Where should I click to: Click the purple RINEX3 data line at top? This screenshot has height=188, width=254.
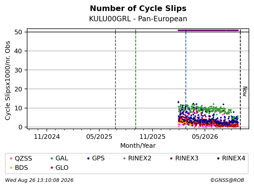[208, 30]
